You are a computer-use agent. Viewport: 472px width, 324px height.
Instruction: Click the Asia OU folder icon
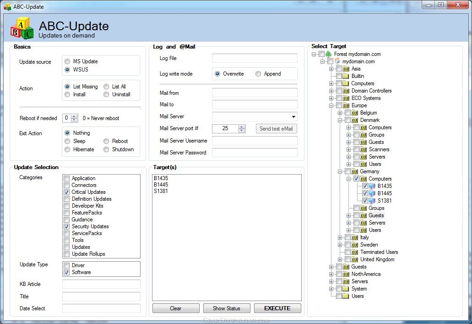tap(346, 69)
